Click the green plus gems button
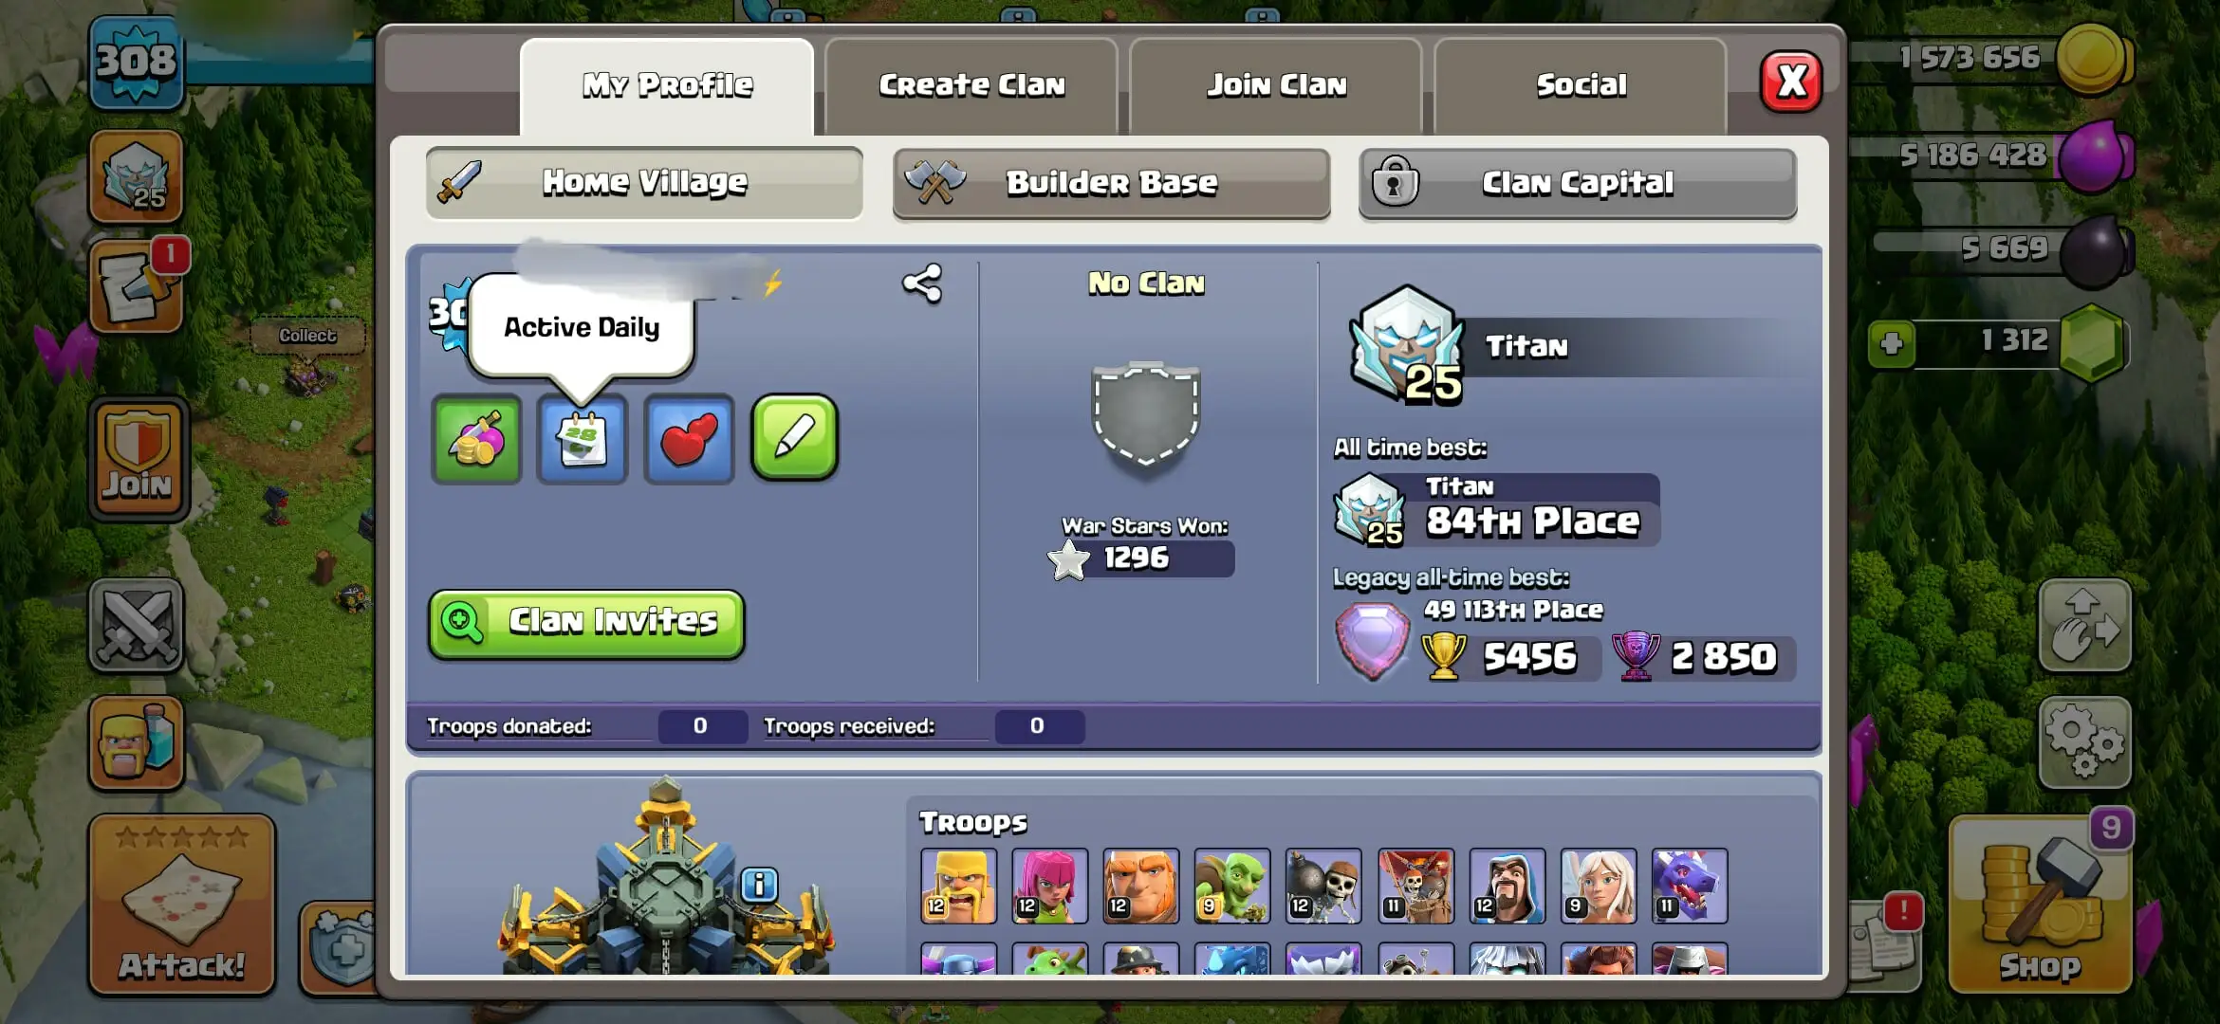 [x=1891, y=343]
